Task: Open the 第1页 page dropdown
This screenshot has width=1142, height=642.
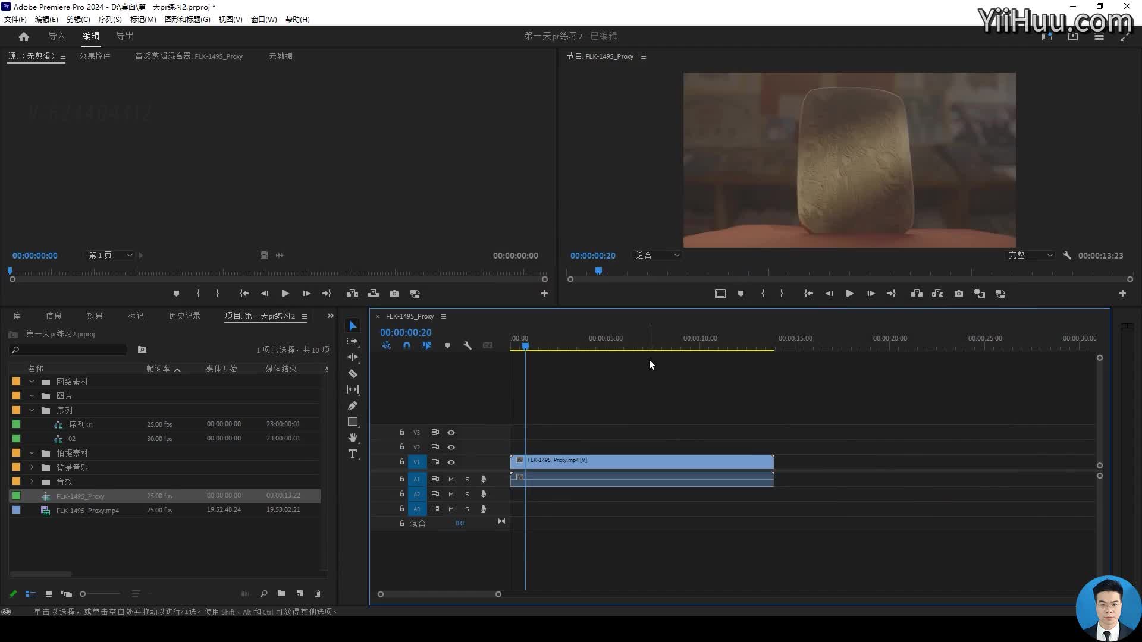Action: click(x=110, y=255)
